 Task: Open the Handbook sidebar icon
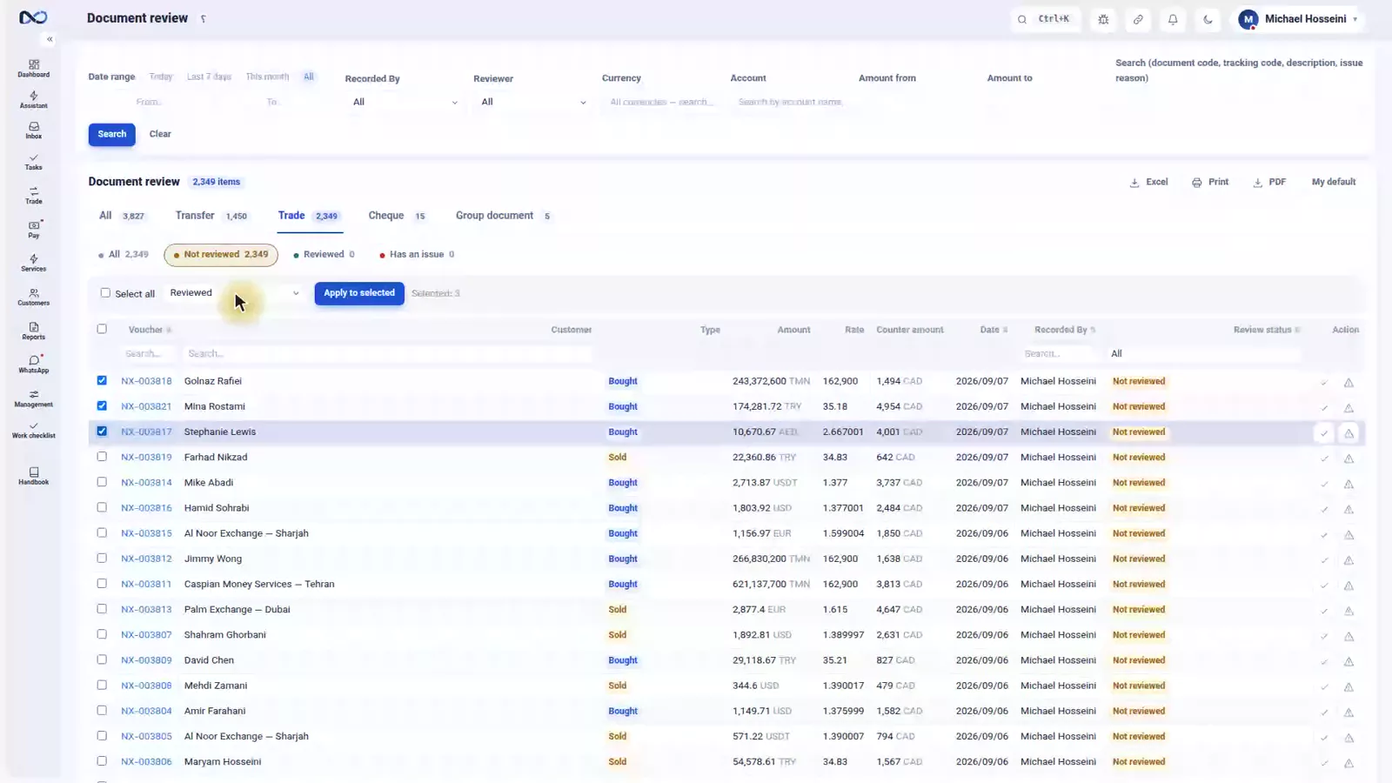(x=33, y=476)
